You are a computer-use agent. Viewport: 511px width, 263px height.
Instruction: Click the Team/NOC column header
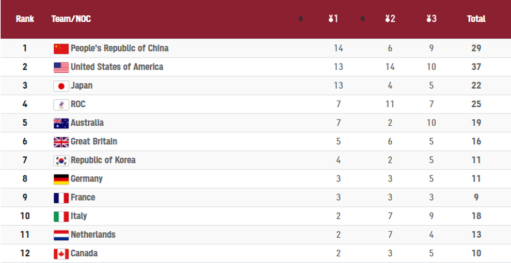tap(71, 19)
